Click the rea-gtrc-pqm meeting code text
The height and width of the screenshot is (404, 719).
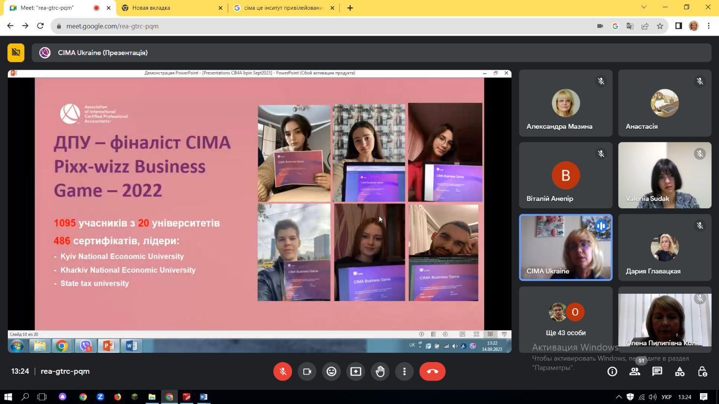click(x=65, y=371)
